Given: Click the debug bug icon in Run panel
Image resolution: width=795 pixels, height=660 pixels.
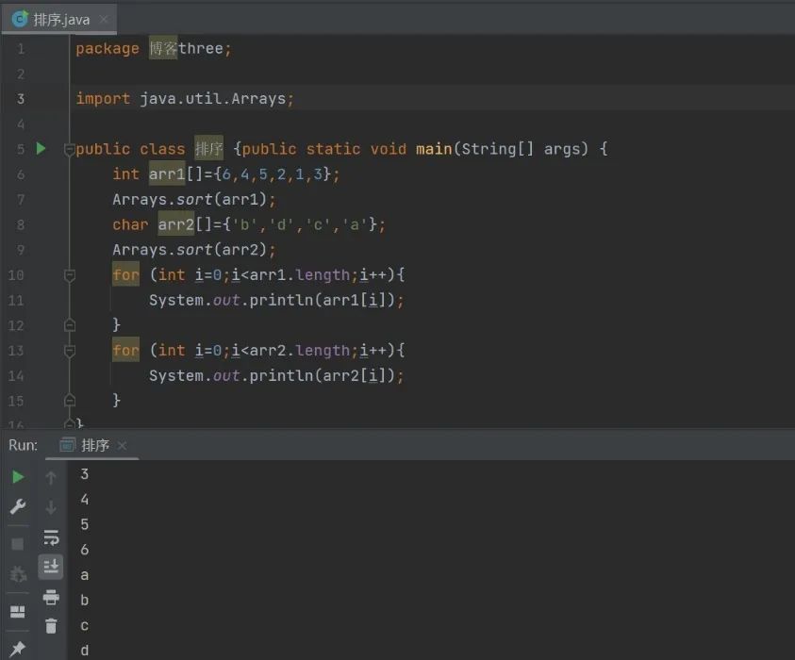Looking at the screenshot, I should 18,574.
